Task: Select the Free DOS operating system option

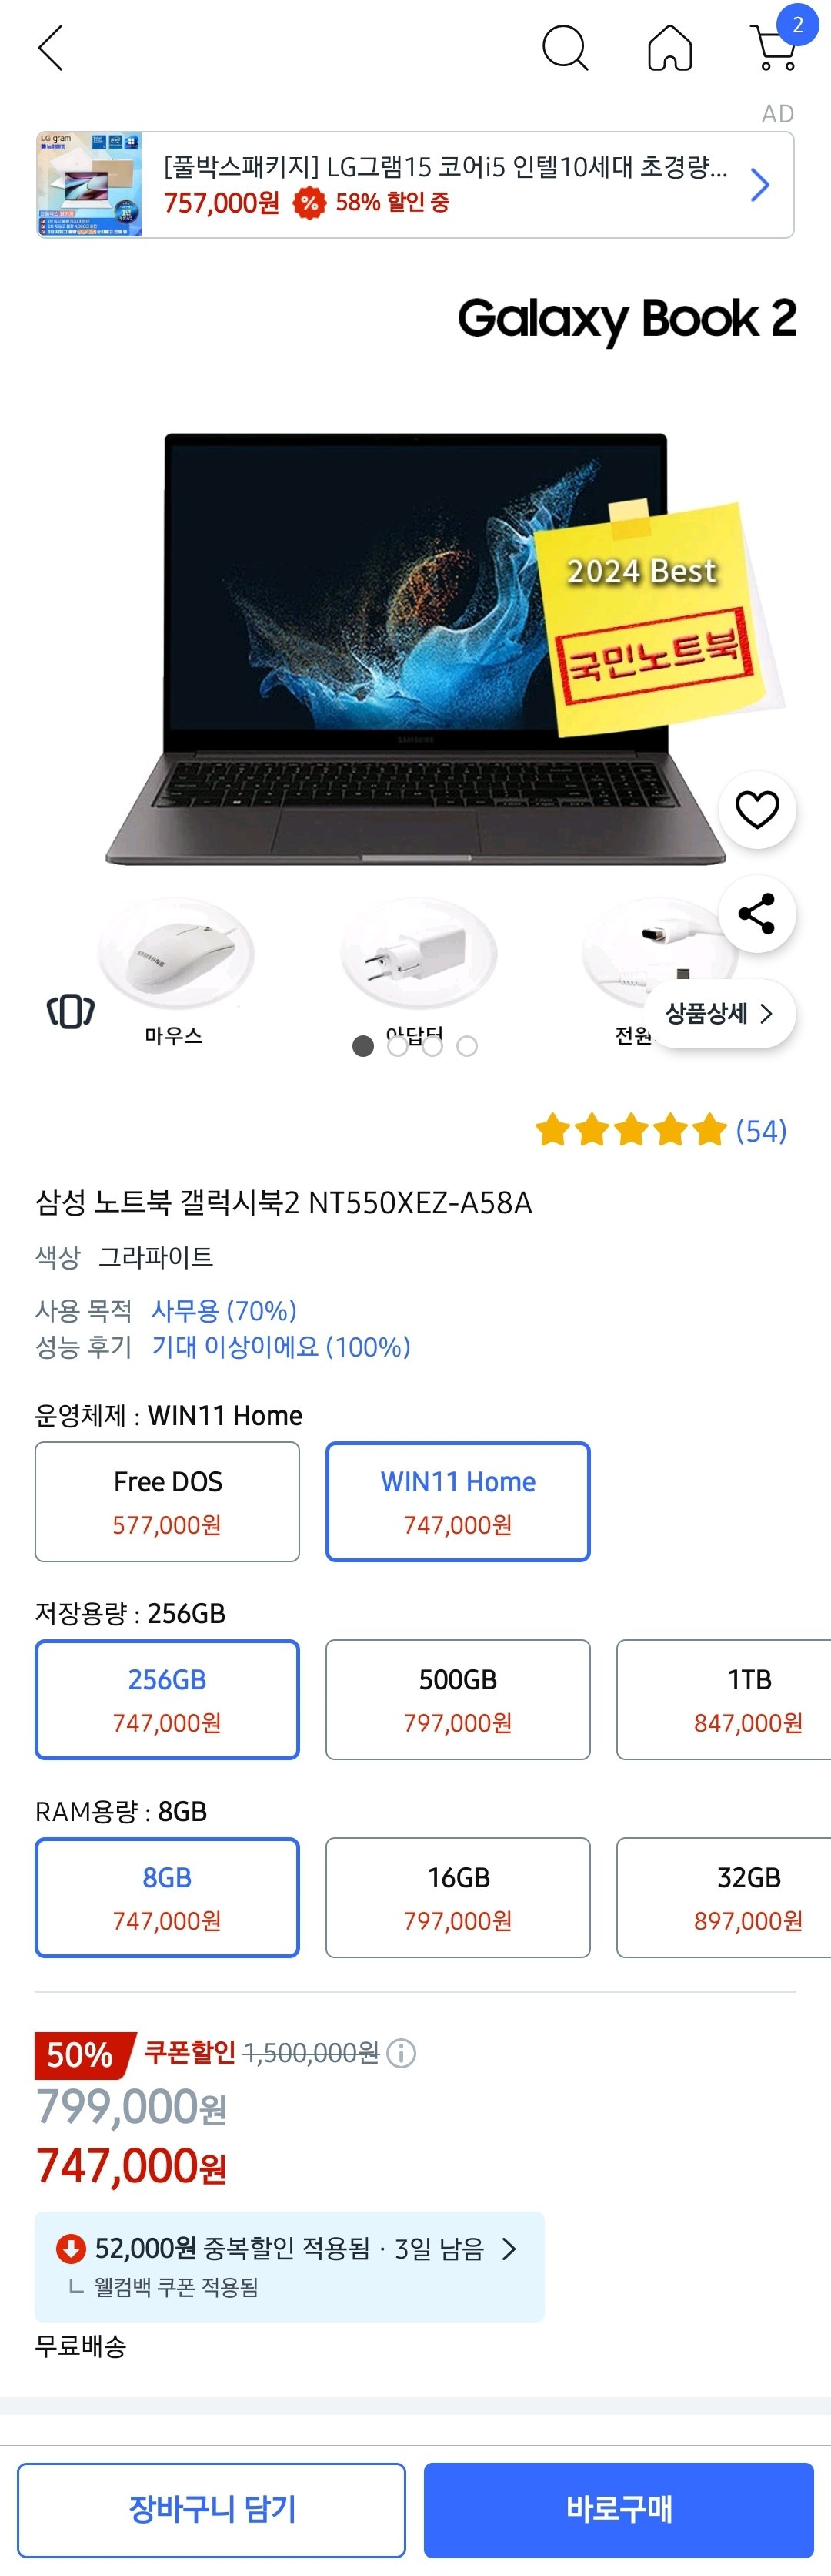Action: (x=167, y=1501)
